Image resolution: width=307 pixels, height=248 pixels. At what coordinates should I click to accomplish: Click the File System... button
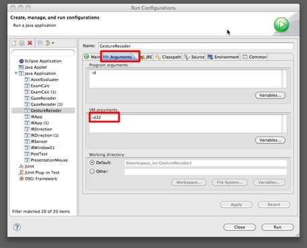tap(229, 182)
